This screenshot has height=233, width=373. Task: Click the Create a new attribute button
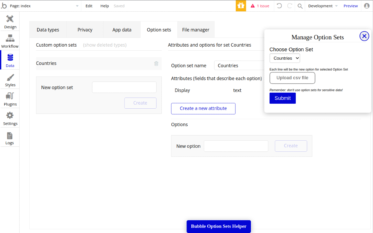coord(203,108)
